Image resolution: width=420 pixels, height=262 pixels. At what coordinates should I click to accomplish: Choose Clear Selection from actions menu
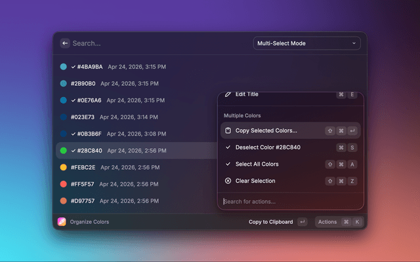tap(255, 181)
